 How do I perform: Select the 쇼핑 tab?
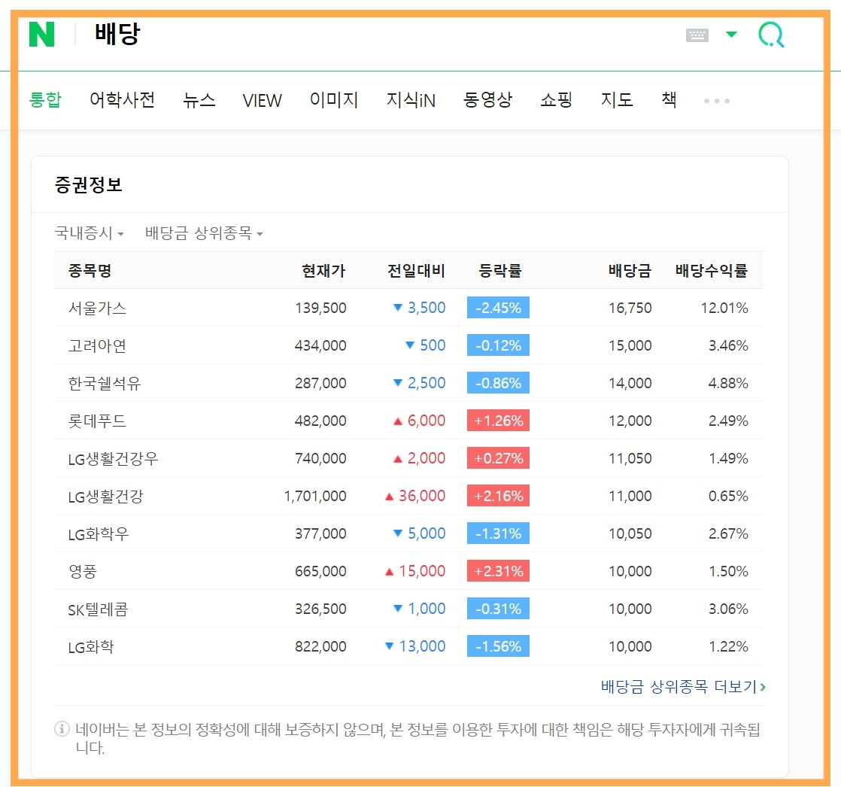[x=557, y=100]
